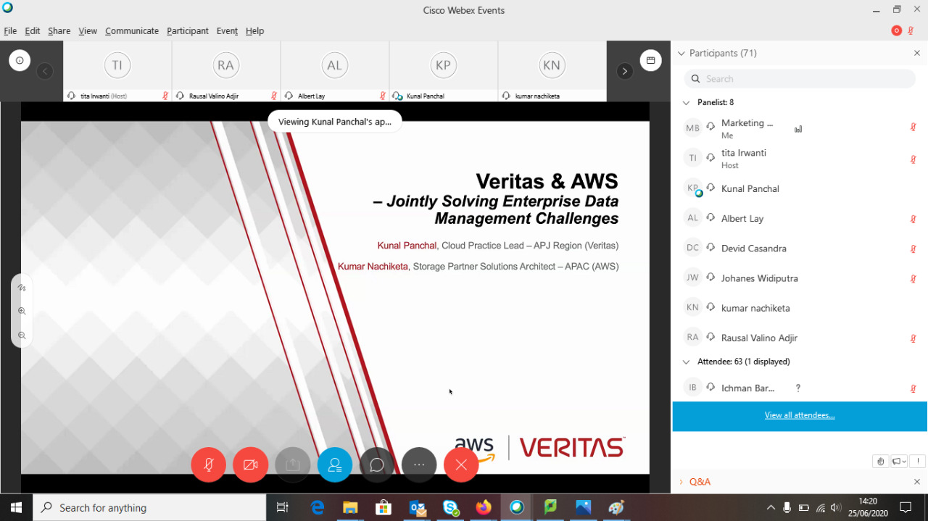This screenshot has height=521, width=928.
Task: Open the Windows notification center
Action: coord(906,507)
